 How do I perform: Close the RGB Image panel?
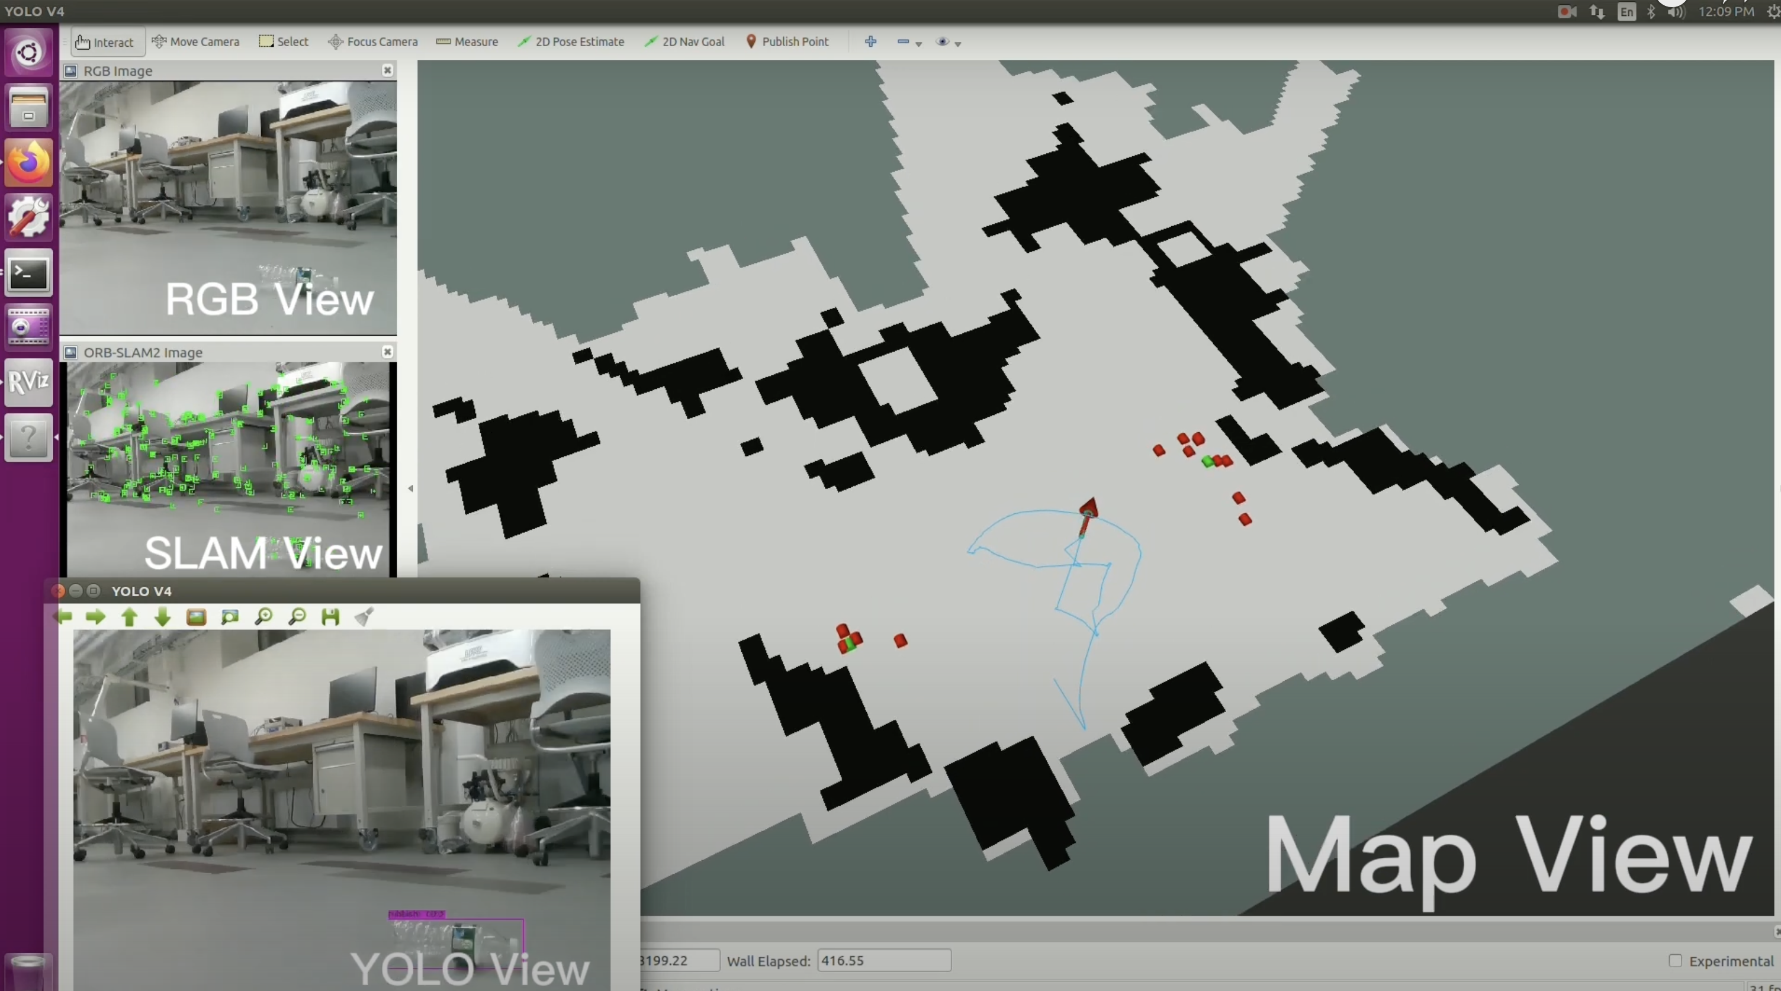(387, 70)
